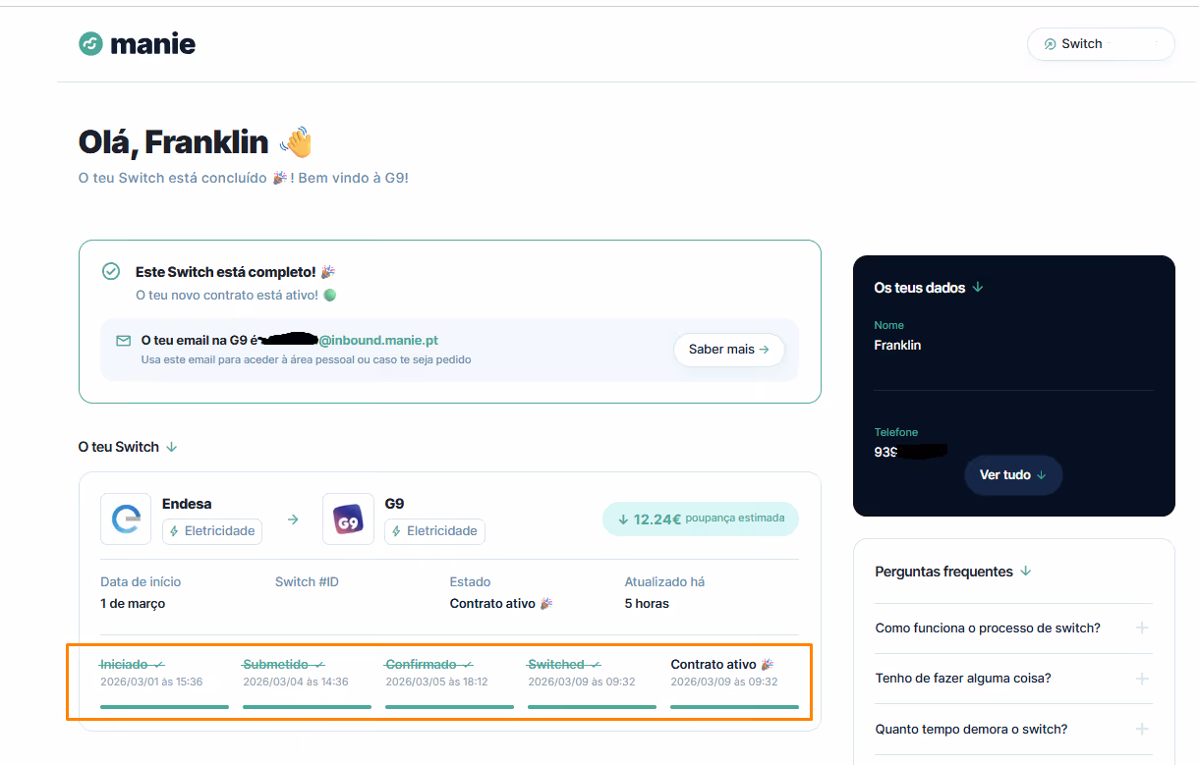This screenshot has width=1199, height=765.
Task: Click the progress bar under Submetido
Action: (307, 706)
